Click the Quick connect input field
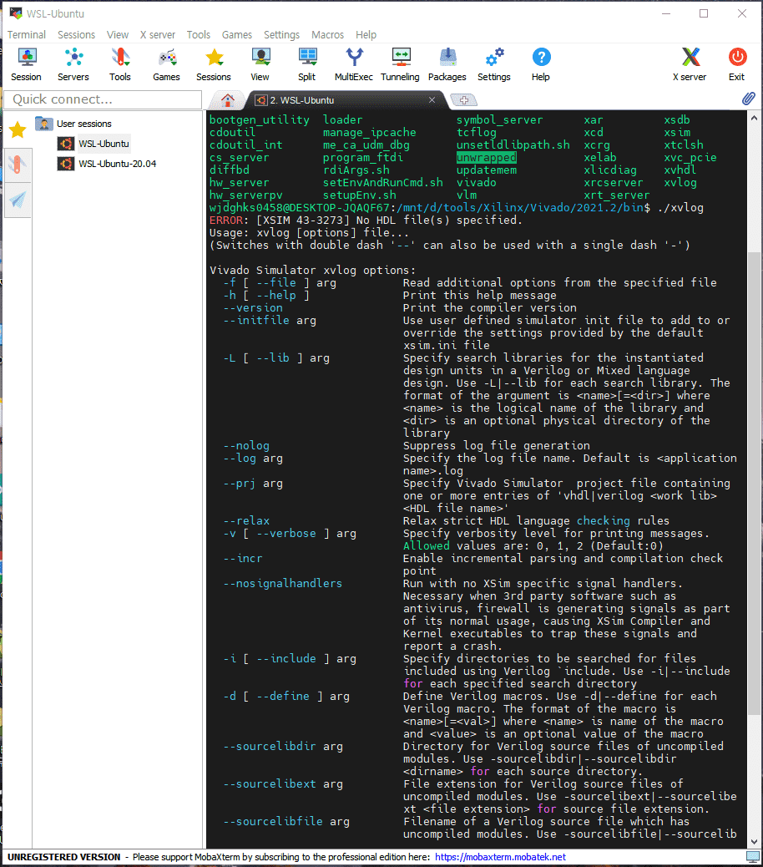Viewport: 763px width, 867px height. click(x=104, y=99)
